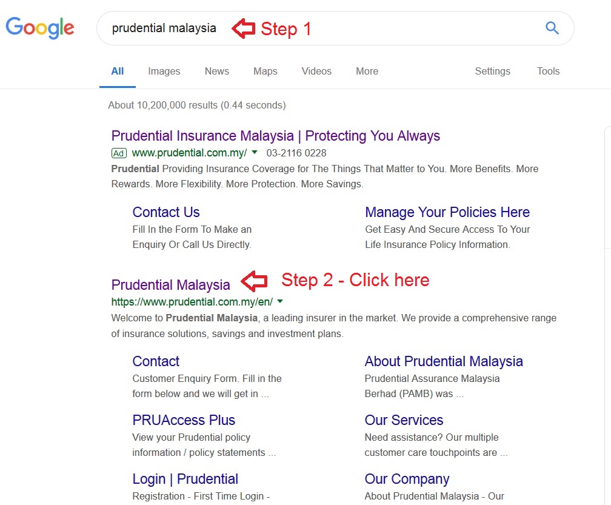Open the Settings menu

(x=492, y=71)
